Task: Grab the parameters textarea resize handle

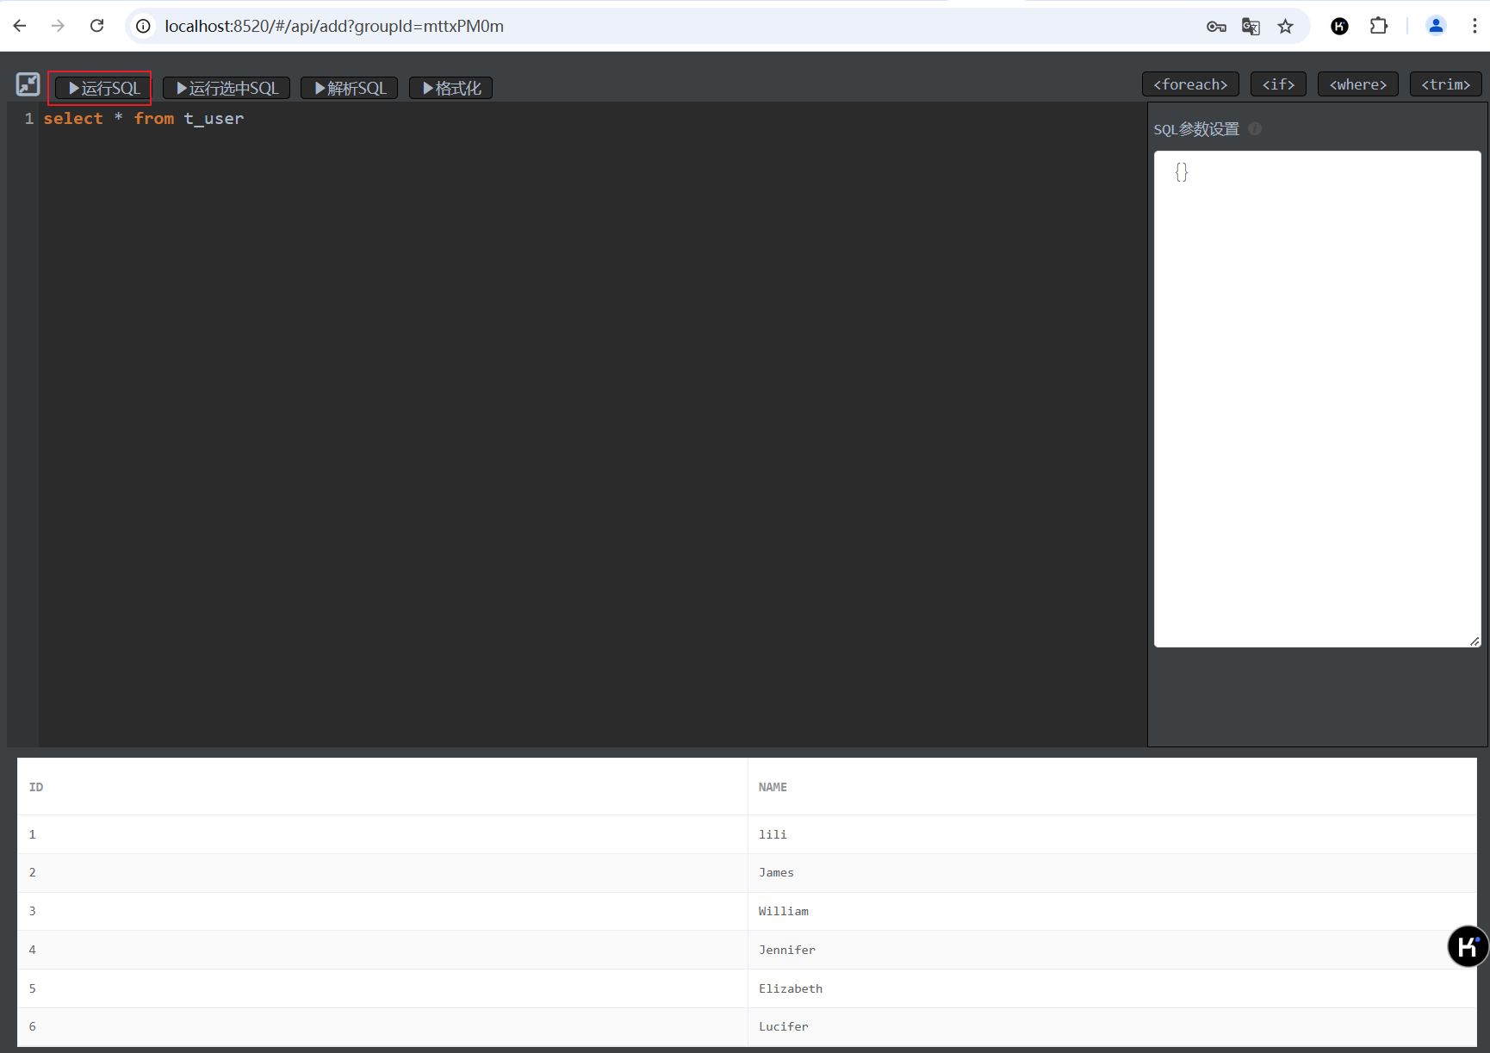Action: pos(1474,641)
